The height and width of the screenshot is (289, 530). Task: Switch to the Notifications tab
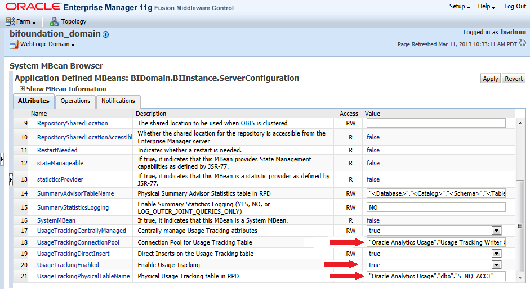tap(118, 101)
